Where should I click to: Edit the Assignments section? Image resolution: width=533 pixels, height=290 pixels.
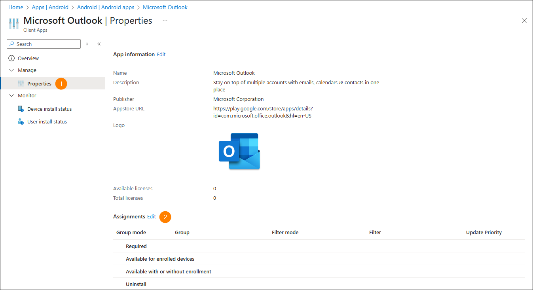(x=152, y=216)
